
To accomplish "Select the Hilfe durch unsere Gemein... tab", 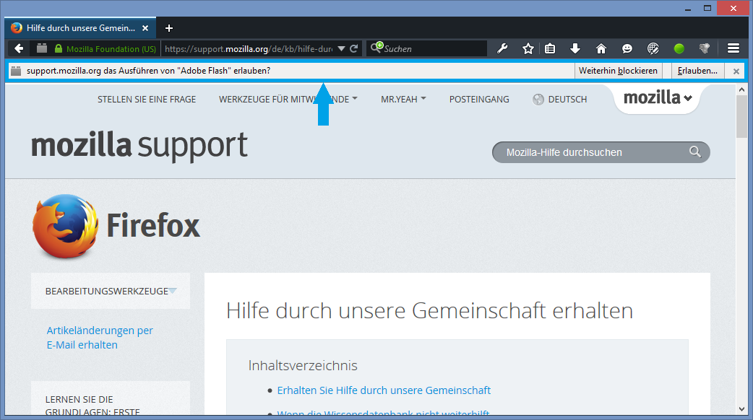I will click(80, 28).
